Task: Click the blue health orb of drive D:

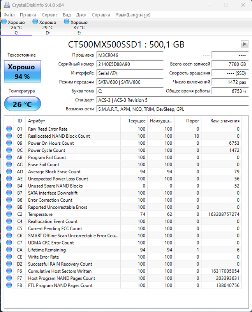Action: (35, 21)
